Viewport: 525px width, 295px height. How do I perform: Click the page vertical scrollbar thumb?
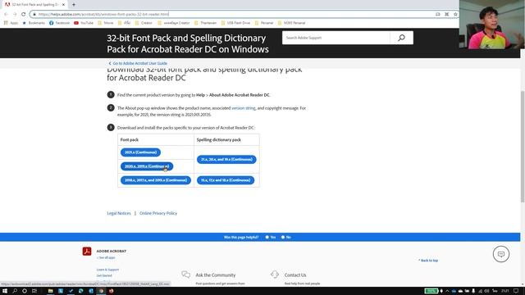pos(523,146)
